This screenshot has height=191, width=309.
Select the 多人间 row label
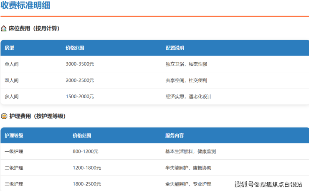pyautogui.click(x=12, y=97)
